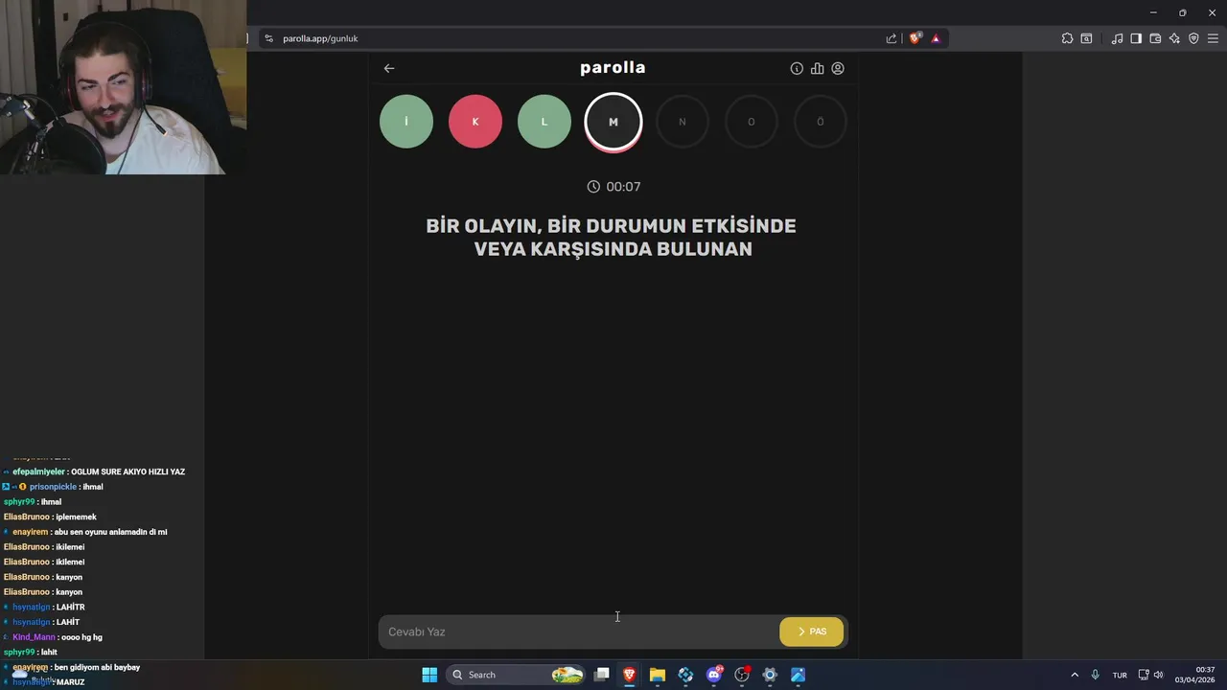Screen dimensions: 1227x690
Task: Switch to Brave browser in taskbar
Action: click(630, 675)
